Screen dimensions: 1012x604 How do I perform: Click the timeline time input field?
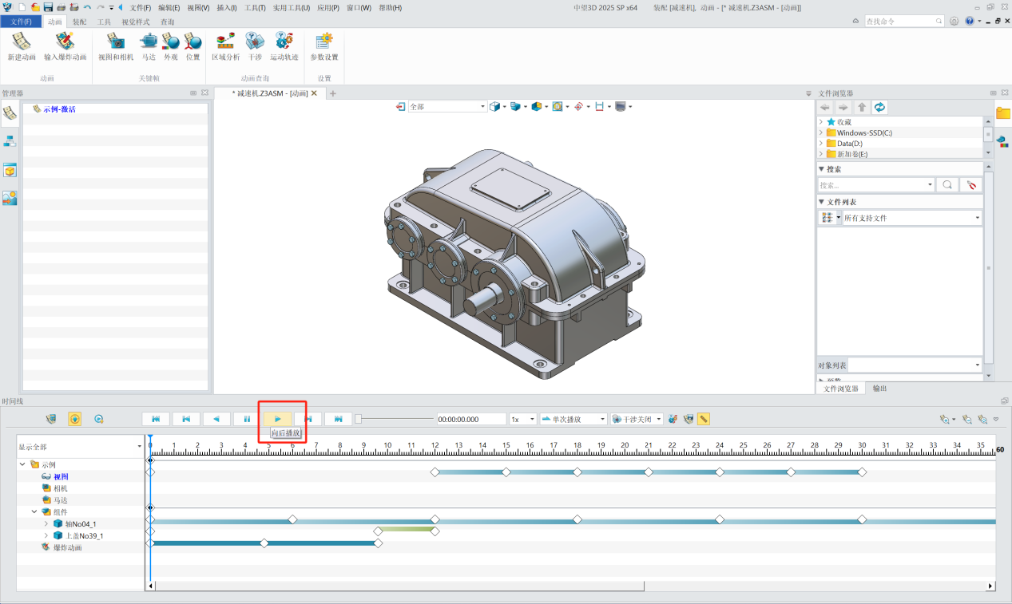coord(471,419)
